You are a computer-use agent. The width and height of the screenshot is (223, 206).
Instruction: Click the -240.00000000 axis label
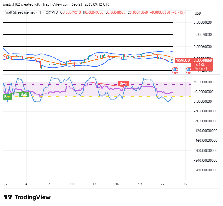point(205,160)
